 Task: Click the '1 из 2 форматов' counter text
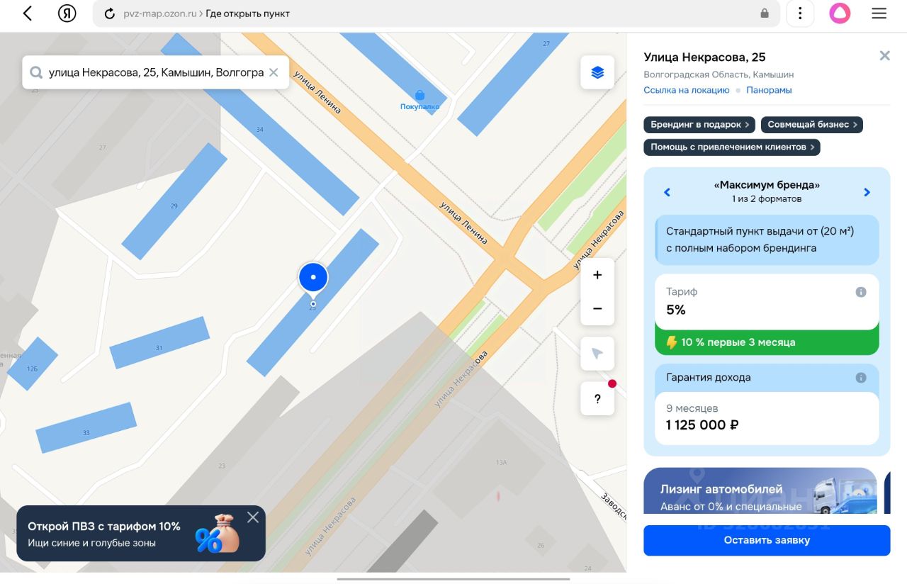click(767, 199)
